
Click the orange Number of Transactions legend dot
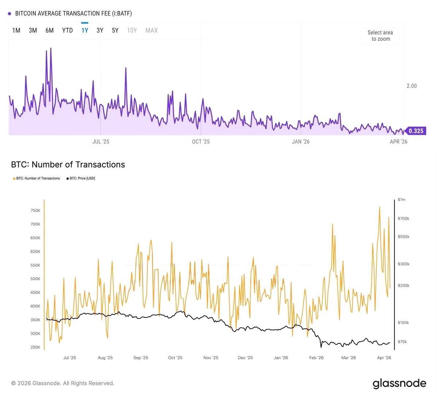(x=14, y=179)
